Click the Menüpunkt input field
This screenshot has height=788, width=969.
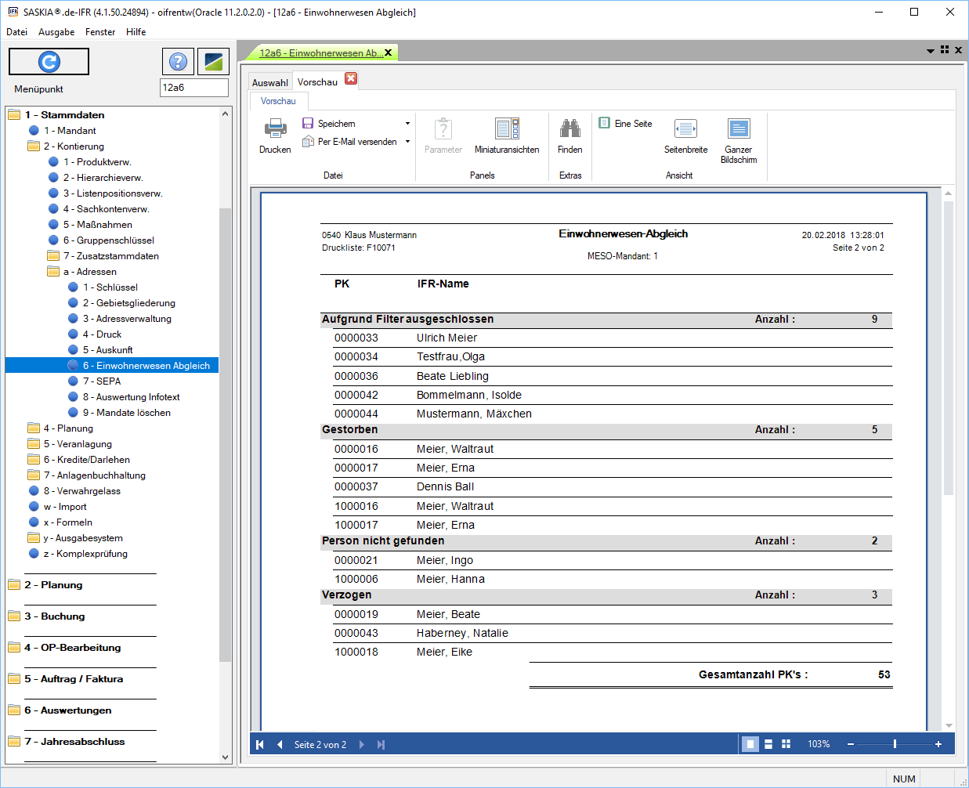click(193, 88)
